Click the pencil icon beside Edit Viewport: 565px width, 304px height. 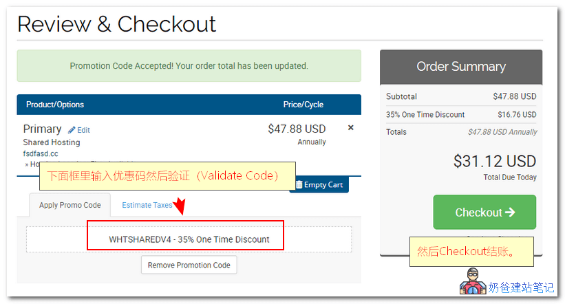tap(72, 130)
